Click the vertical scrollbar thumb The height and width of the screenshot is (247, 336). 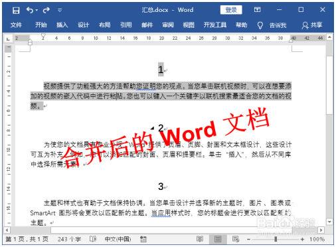[329, 85]
